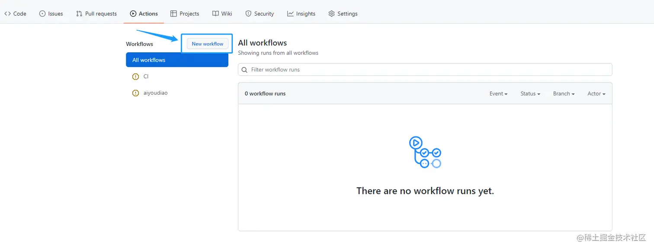Focus the Filter workflow runs field
Screen dimensions: 654x250
tap(425, 70)
